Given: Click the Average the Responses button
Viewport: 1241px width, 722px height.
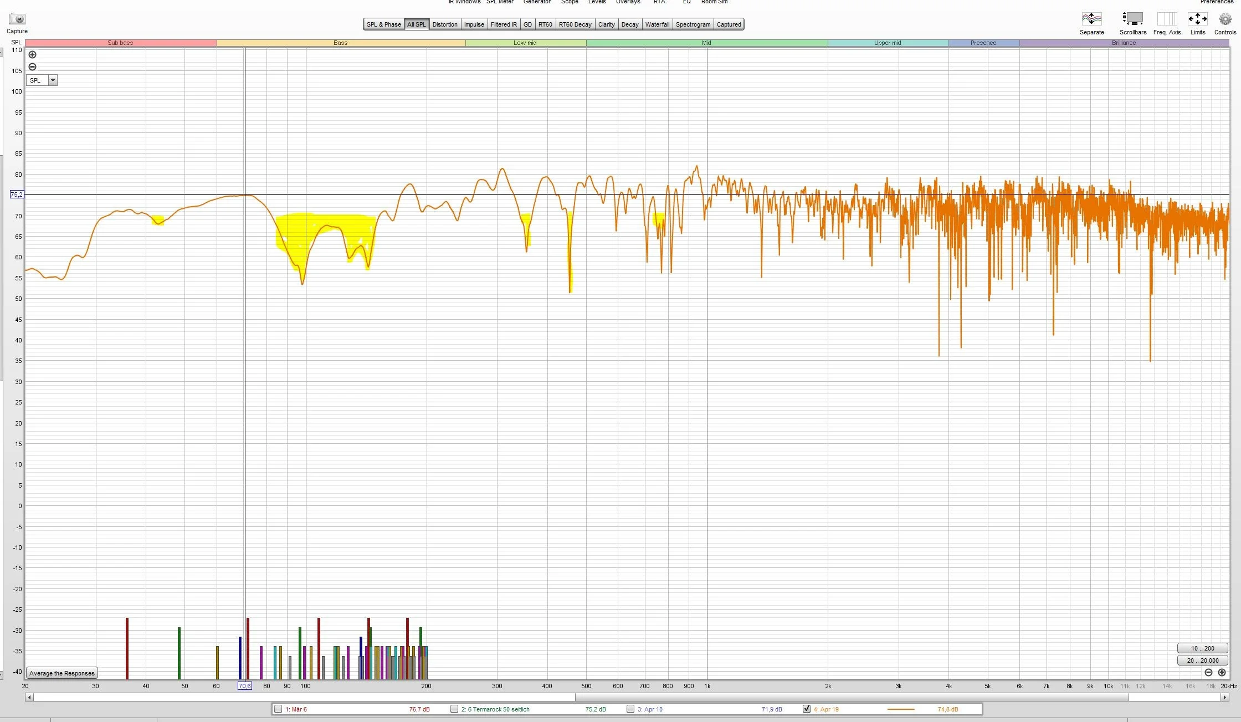Looking at the screenshot, I should click(x=62, y=673).
